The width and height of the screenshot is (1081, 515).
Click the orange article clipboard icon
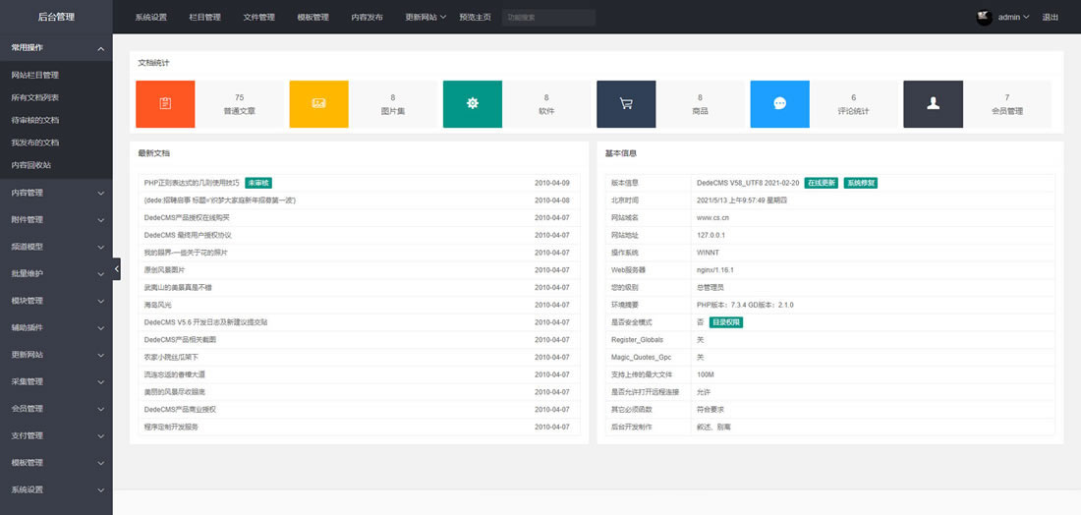click(x=165, y=103)
